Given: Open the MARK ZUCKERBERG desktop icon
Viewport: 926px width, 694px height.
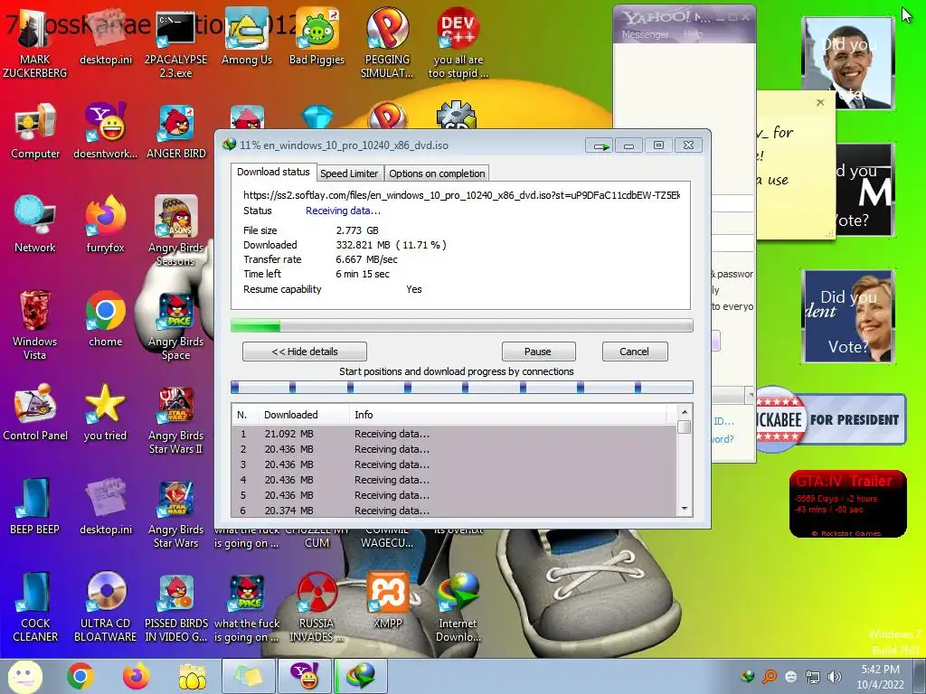Looking at the screenshot, I should (34, 44).
